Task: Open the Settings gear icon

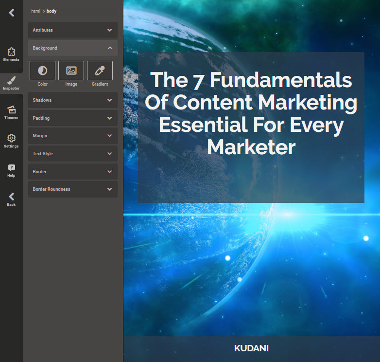Action: pos(11,138)
